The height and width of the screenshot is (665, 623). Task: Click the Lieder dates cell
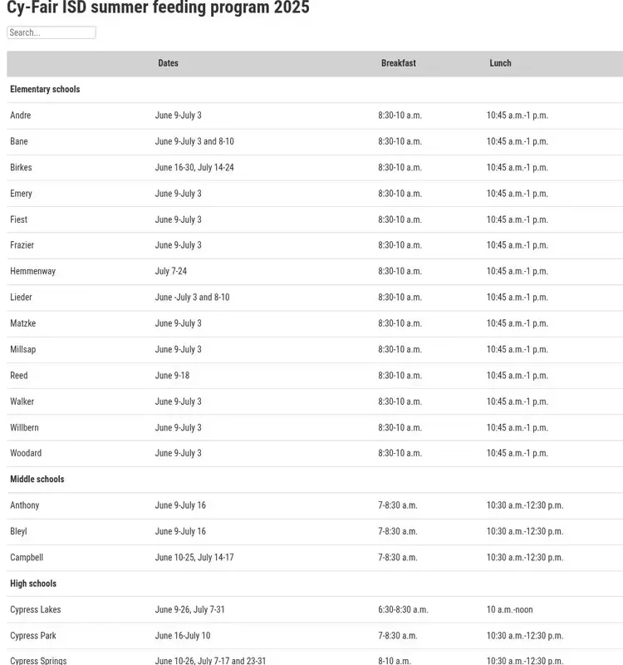coord(192,298)
